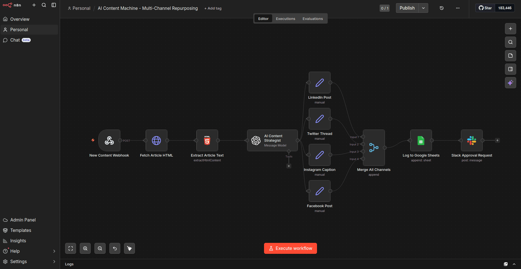Click the undo icon
The image size is (521, 269).
(115, 248)
